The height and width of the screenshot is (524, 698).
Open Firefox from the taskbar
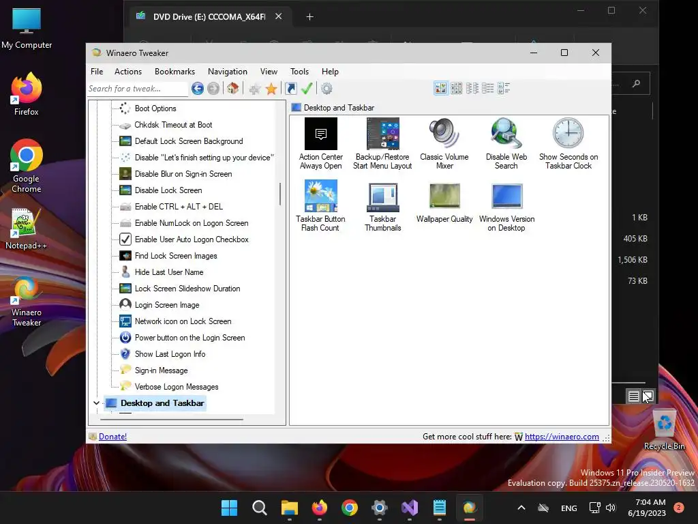pos(319,508)
